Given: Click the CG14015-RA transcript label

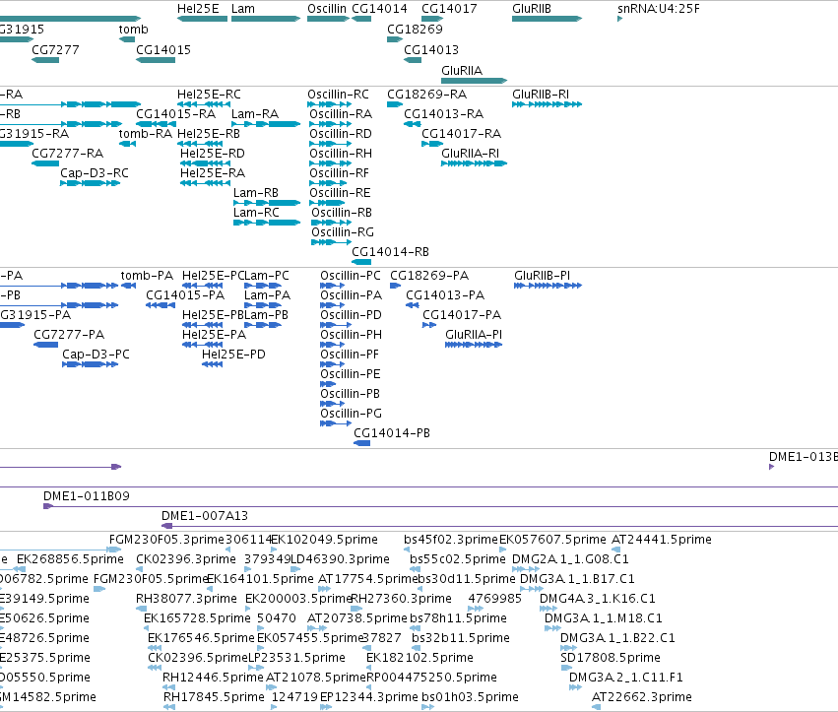Looking at the screenshot, I should coord(175,114).
